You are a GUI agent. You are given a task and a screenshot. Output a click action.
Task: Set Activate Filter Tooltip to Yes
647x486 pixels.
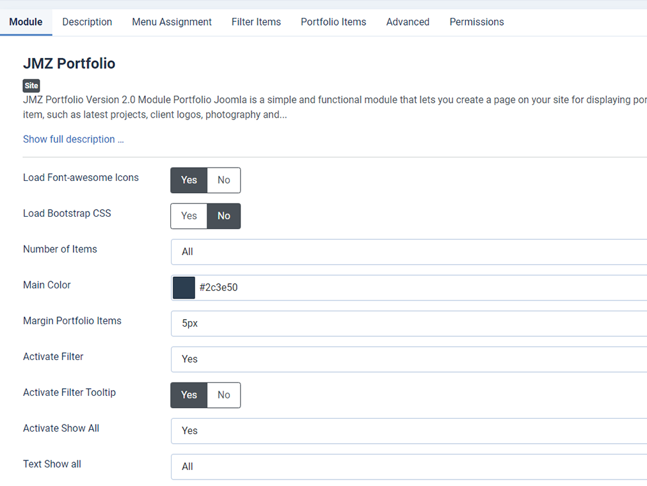[x=189, y=395]
